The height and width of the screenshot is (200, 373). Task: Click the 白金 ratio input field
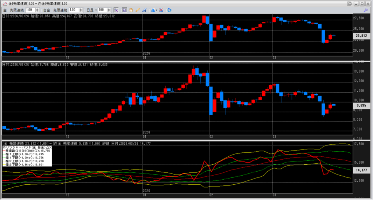(74, 10)
